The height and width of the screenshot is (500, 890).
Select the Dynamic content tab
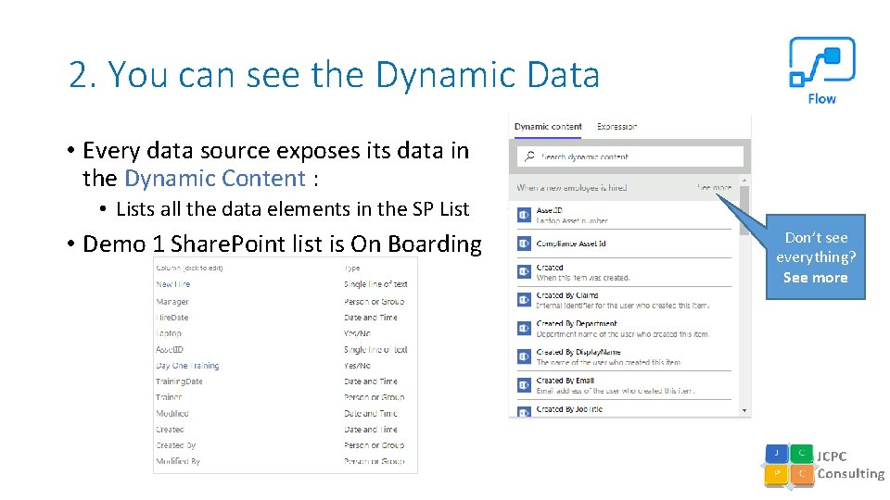(548, 127)
